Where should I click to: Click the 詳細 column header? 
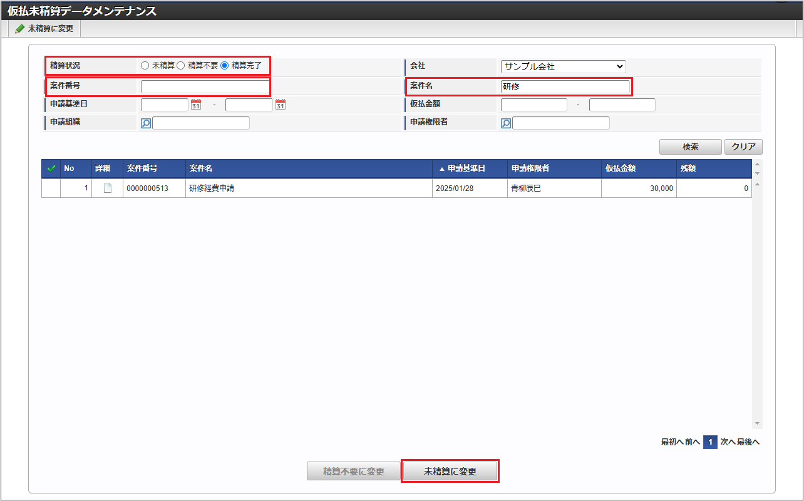coord(108,168)
